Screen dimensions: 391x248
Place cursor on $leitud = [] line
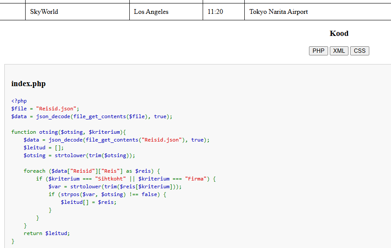click(43, 148)
